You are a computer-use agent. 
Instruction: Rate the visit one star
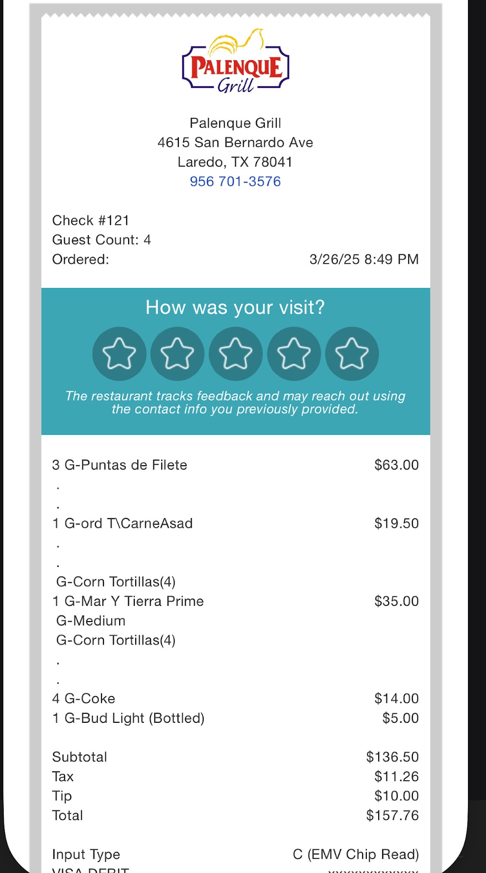point(119,354)
